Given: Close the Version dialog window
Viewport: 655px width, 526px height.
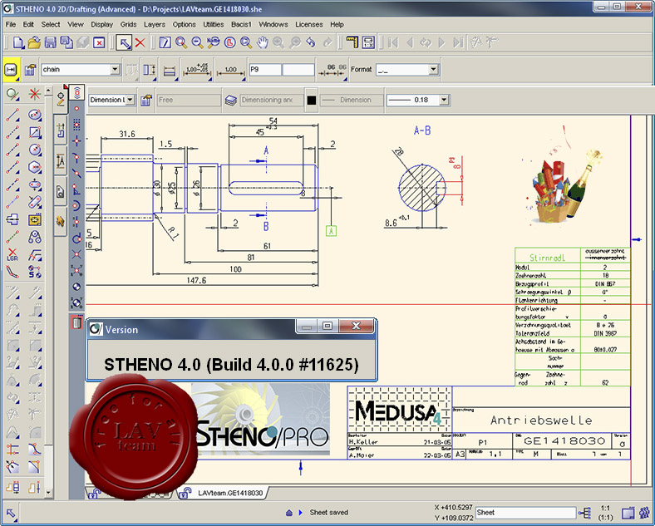Looking at the screenshot, I should (356, 326).
